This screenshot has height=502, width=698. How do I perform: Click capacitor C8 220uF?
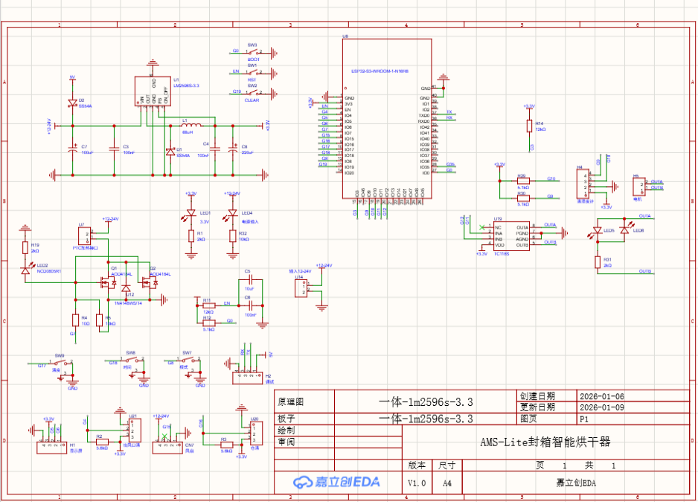(x=232, y=150)
